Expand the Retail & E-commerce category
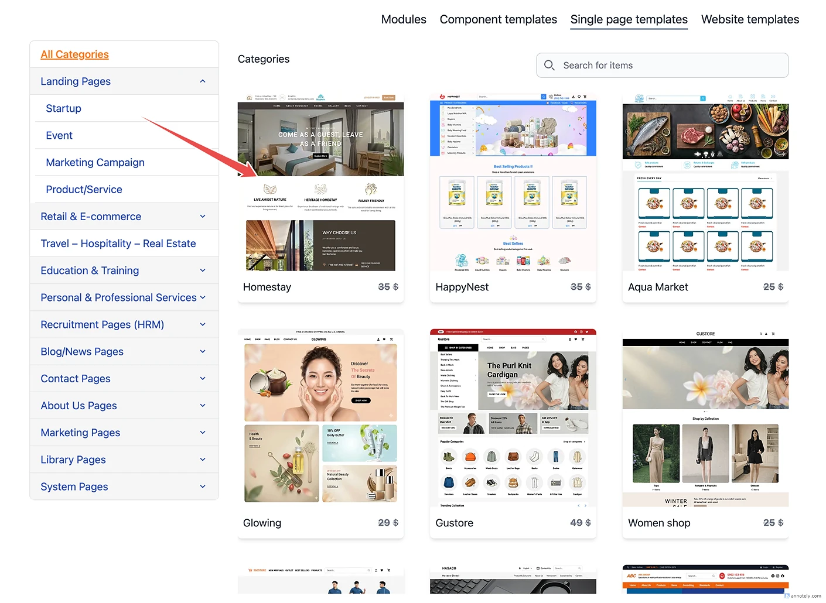 203,217
